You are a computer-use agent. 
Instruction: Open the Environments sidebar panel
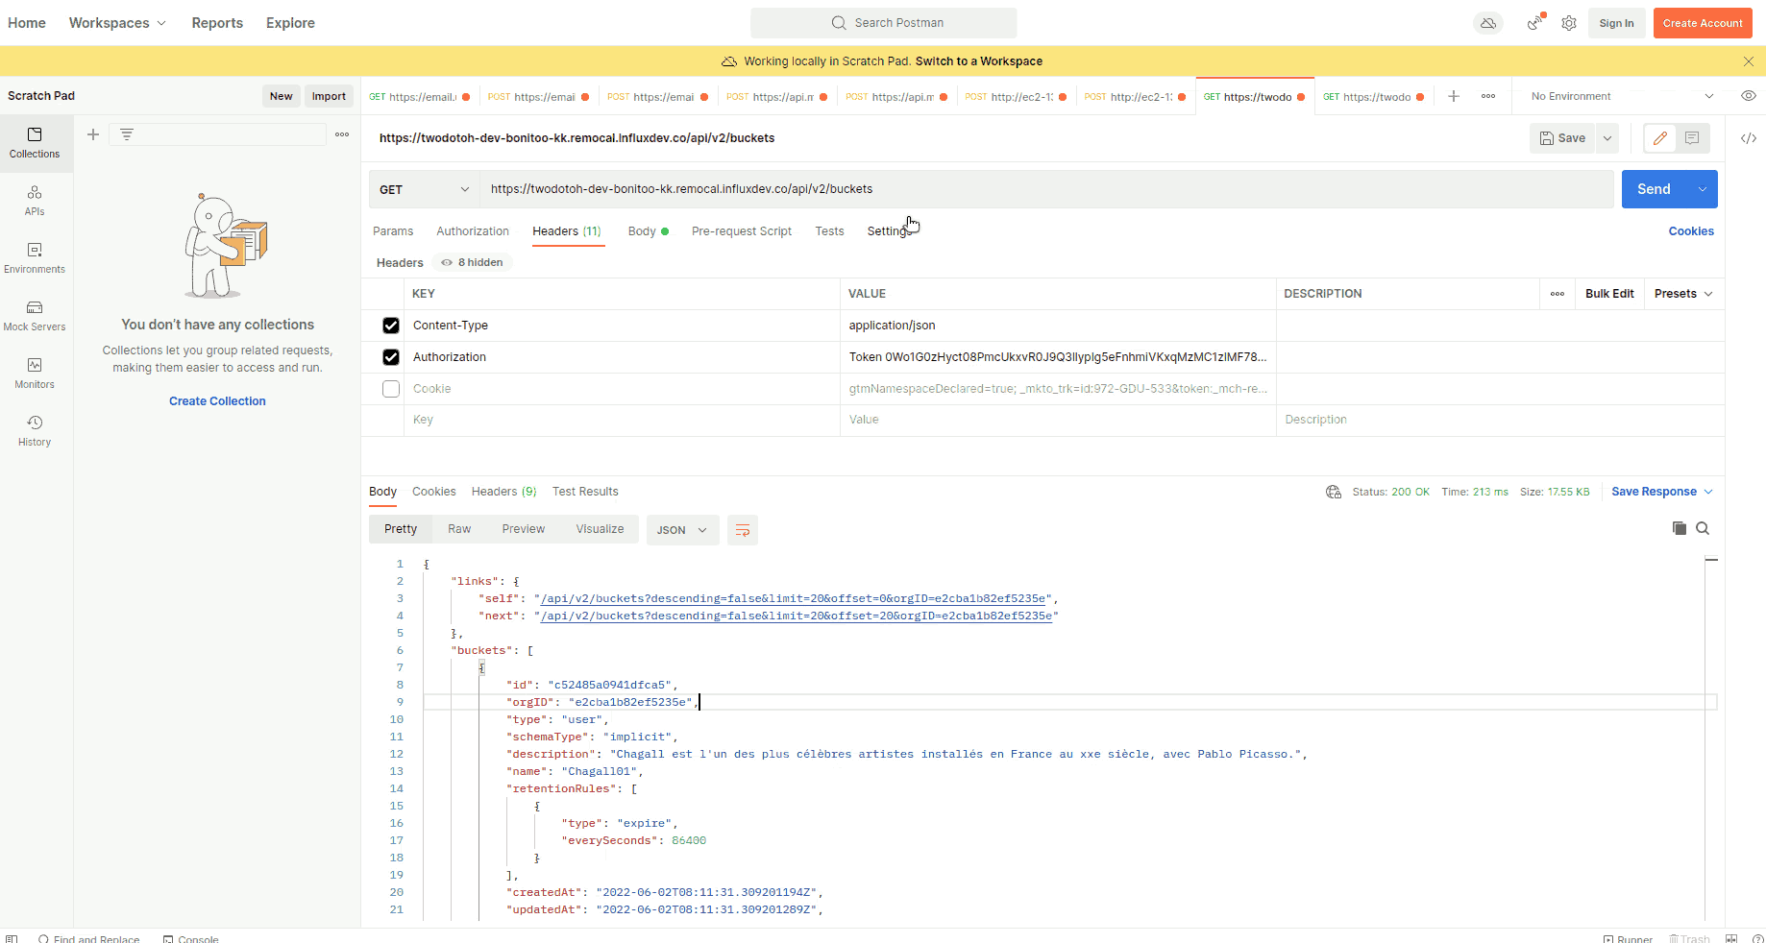pyautogui.click(x=35, y=258)
